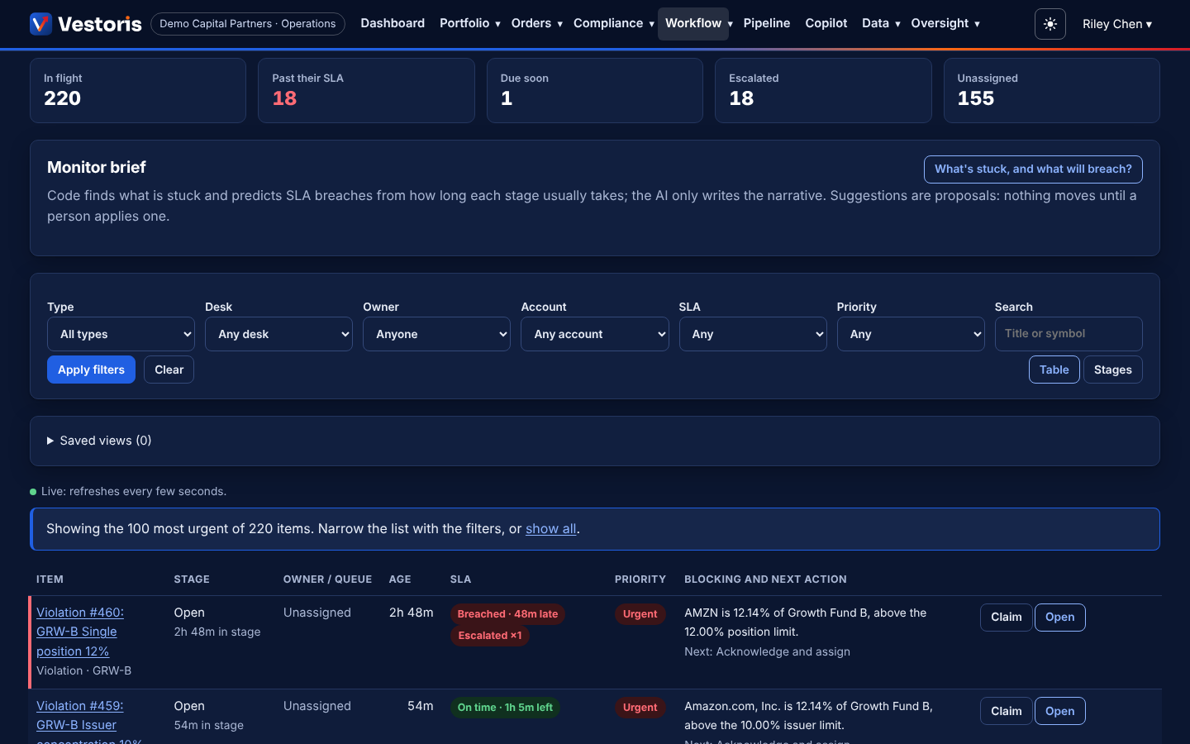Click the "On time · 1h 5m left" badge

click(505, 708)
